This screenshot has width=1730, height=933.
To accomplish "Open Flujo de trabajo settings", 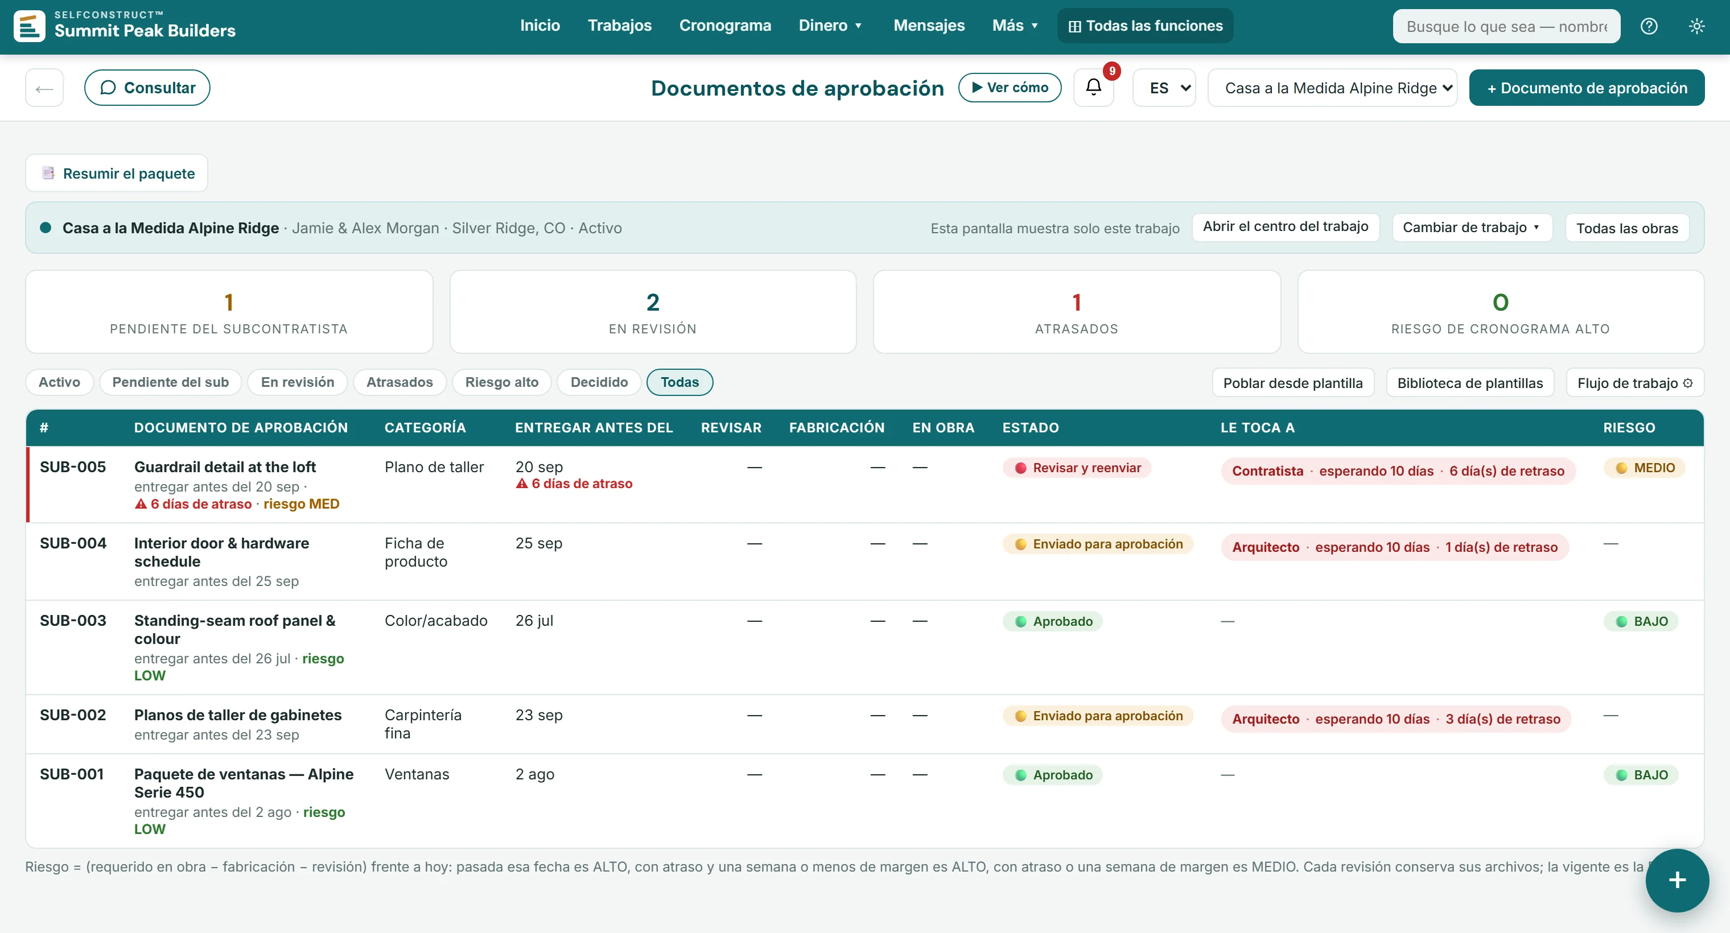I will click(1634, 383).
